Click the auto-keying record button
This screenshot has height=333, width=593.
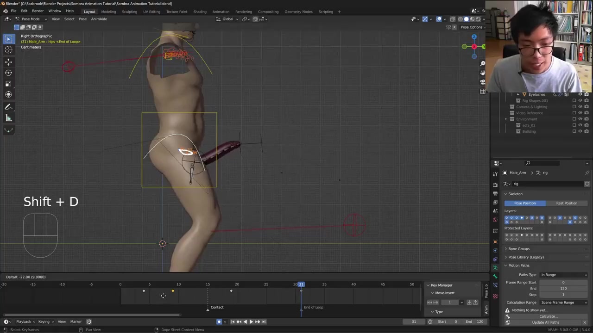(219, 322)
